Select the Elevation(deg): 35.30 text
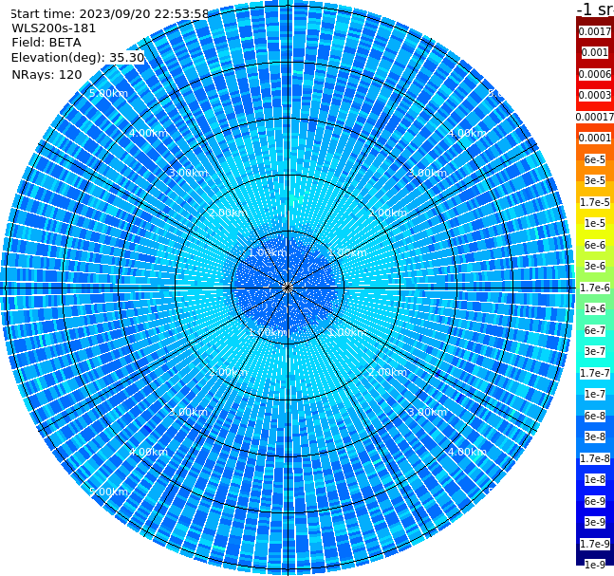Viewport: 614px width, 576px height. [78, 58]
